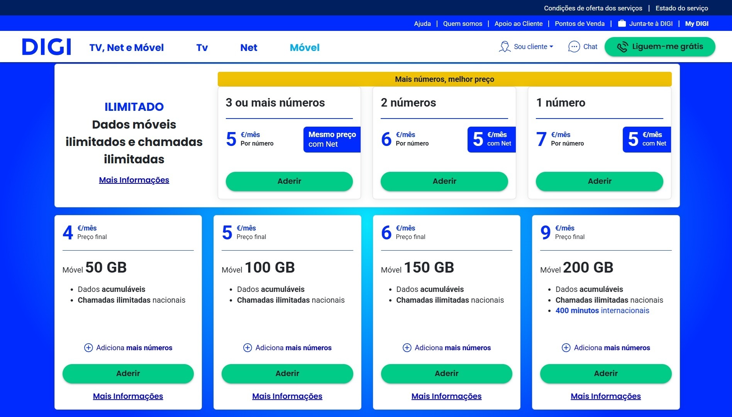
Task: Click the Liguem-me grátis button
Action: pyautogui.click(x=660, y=47)
